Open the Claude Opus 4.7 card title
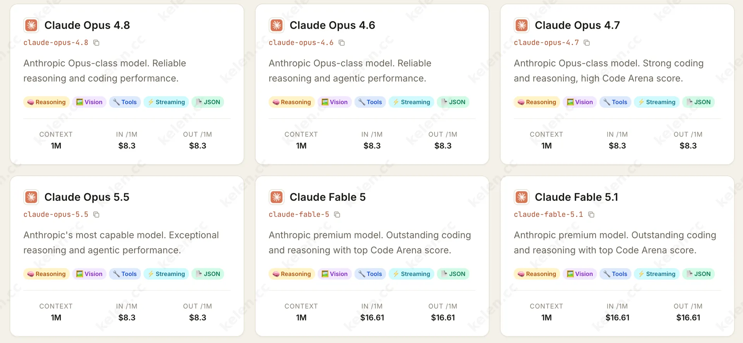The height and width of the screenshot is (343, 743). (577, 25)
